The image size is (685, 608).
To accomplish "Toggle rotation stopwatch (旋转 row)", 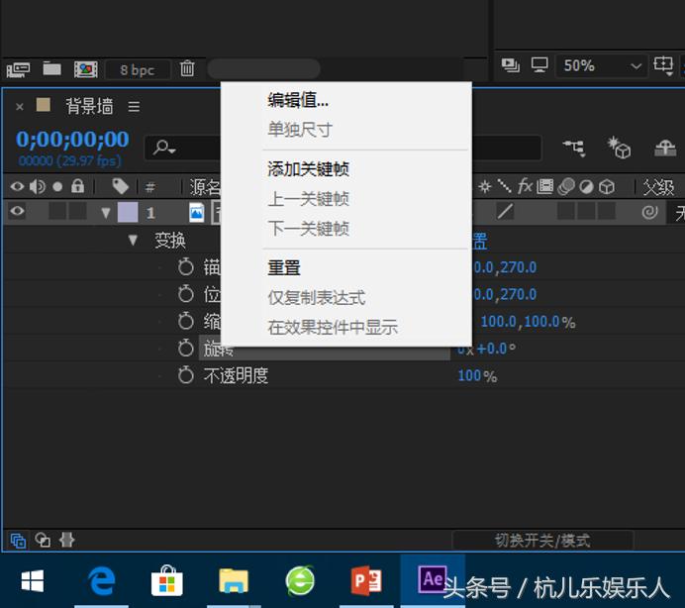I will [185, 348].
